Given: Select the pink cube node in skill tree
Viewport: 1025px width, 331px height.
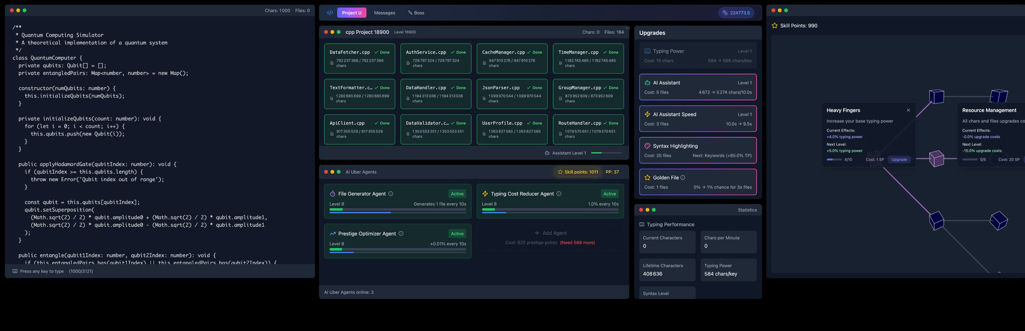Looking at the screenshot, I should coord(936,159).
